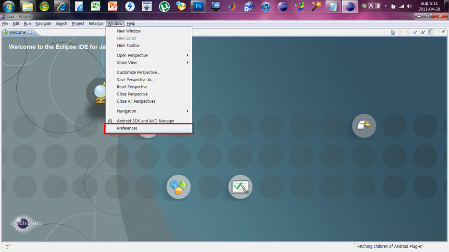
Task: Show hidden tray icons arrow
Action: 386,6
